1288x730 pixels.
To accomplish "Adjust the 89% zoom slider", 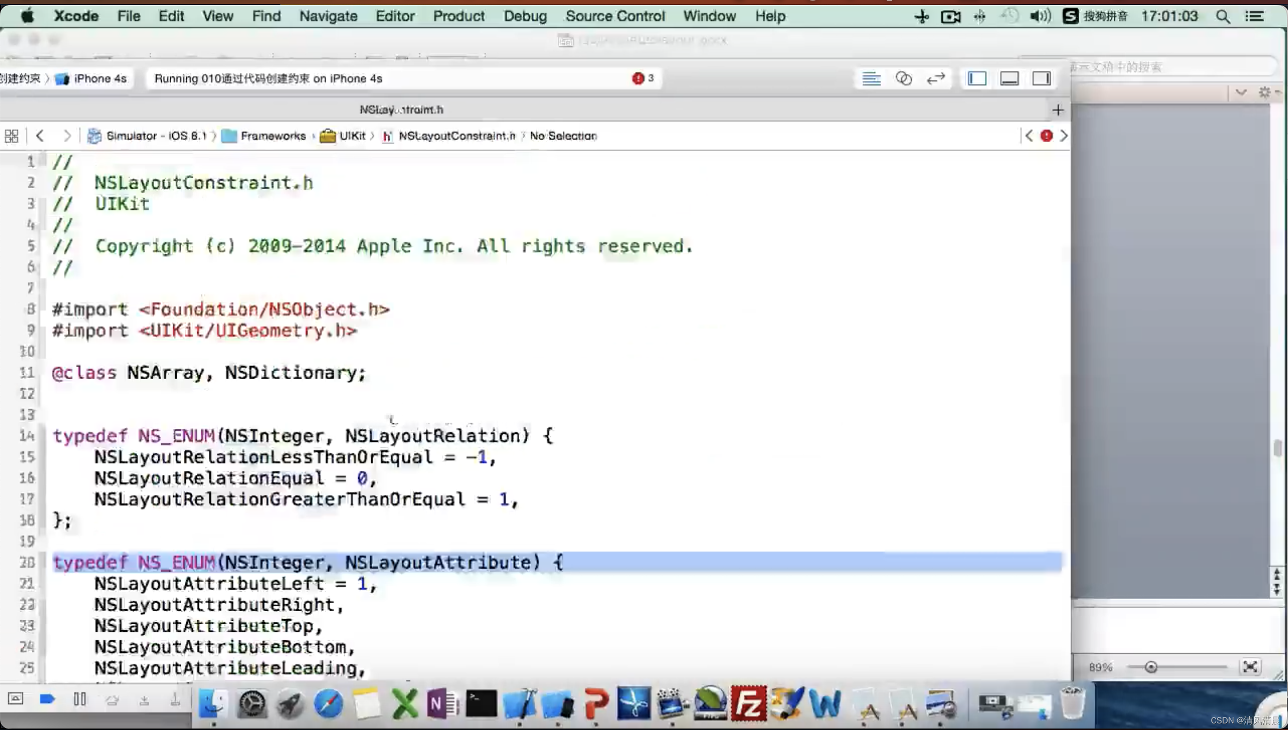I will coord(1151,668).
